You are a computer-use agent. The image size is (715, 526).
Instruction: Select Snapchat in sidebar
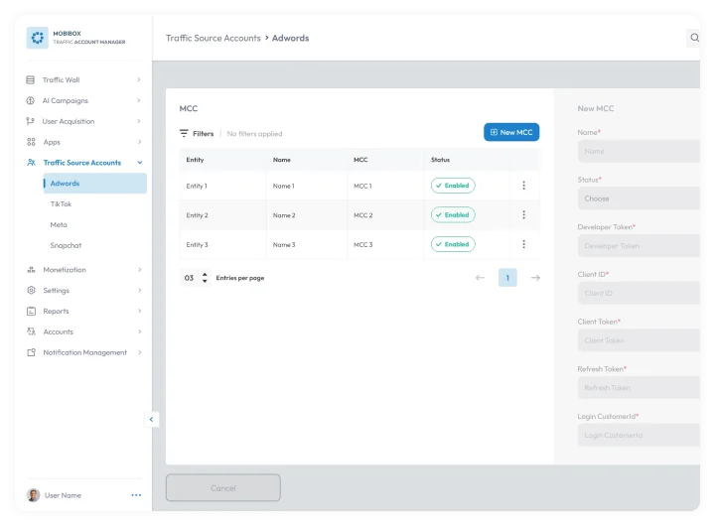click(x=66, y=245)
